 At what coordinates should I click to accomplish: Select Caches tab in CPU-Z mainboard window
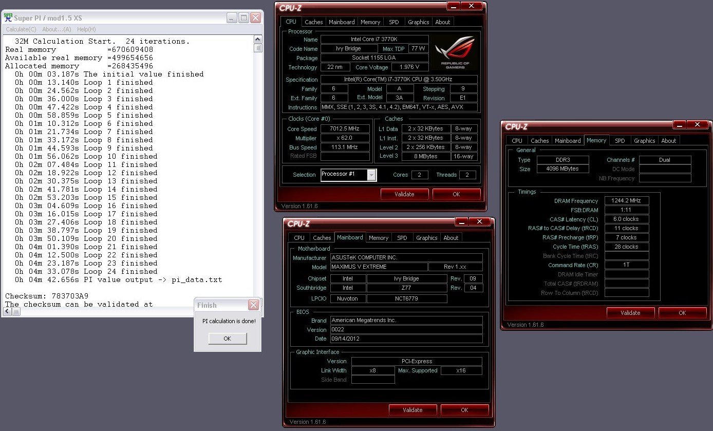click(322, 238)
